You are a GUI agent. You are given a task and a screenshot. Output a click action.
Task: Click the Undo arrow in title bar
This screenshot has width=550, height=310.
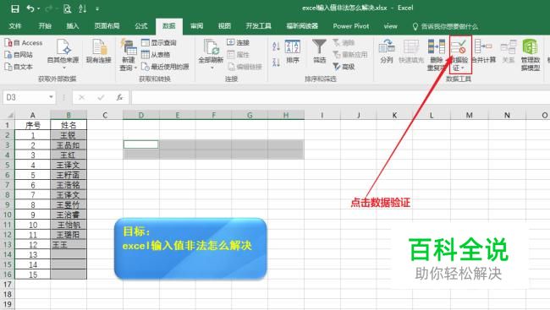(x=30, y=8)
